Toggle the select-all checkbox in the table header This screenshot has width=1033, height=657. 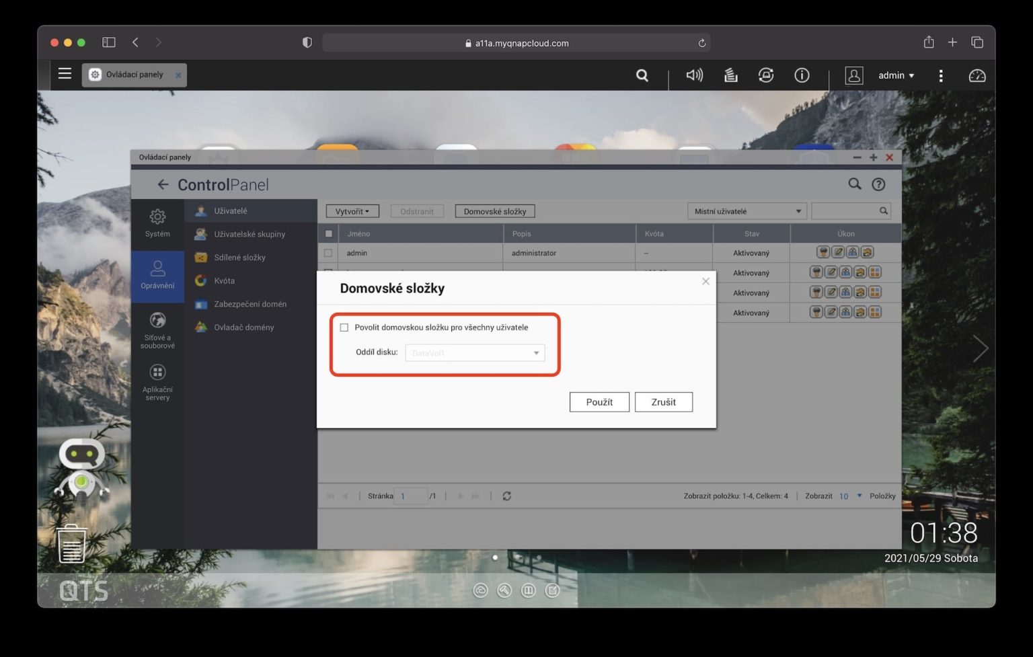click(329, 233)
